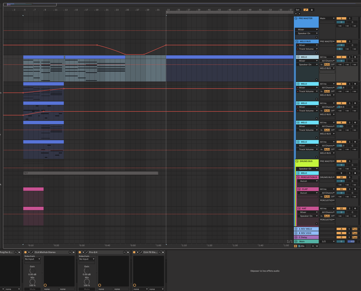Click the lock envelopes icon
Image resolution: width=361 pixels, height=291 pixels.
312,10
